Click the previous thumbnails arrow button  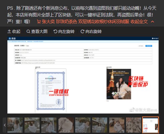5,125
